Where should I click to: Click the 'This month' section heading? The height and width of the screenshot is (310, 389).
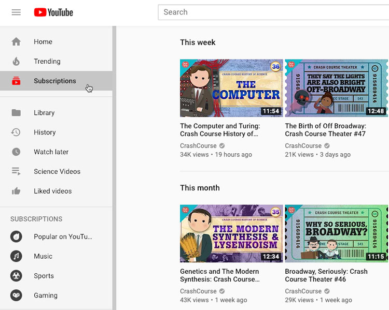click(x=200, y=188)
